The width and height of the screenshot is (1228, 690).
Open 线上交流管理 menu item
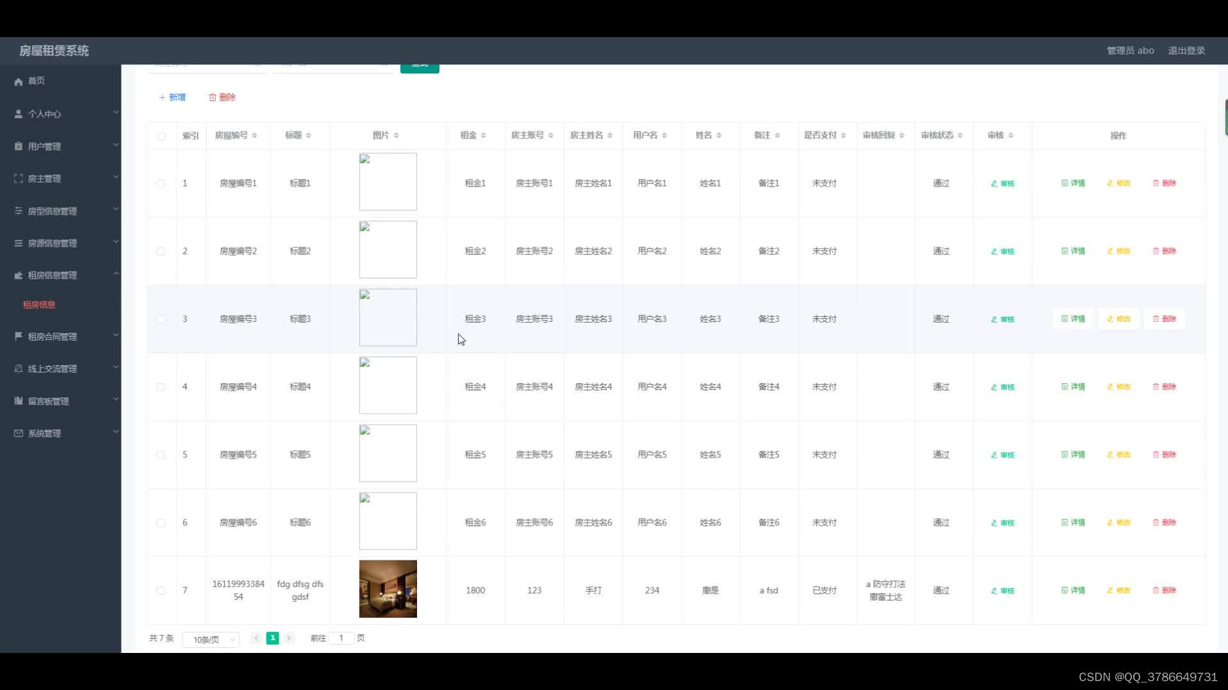click(52, 369)
